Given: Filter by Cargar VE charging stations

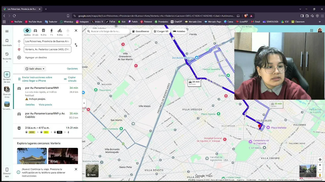Looking at the screenshot, I should (x=161, y=31).
